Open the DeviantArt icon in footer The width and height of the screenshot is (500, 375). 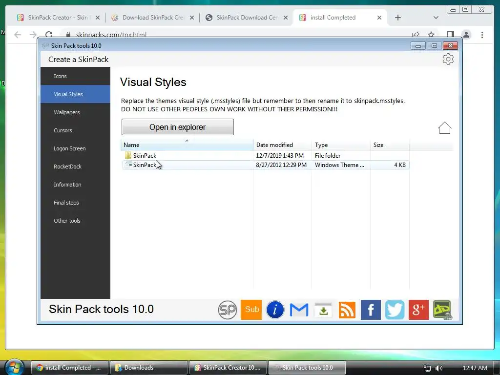tap(442, 310)
